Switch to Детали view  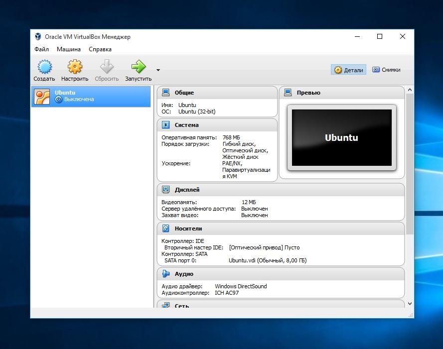(348, 70)
